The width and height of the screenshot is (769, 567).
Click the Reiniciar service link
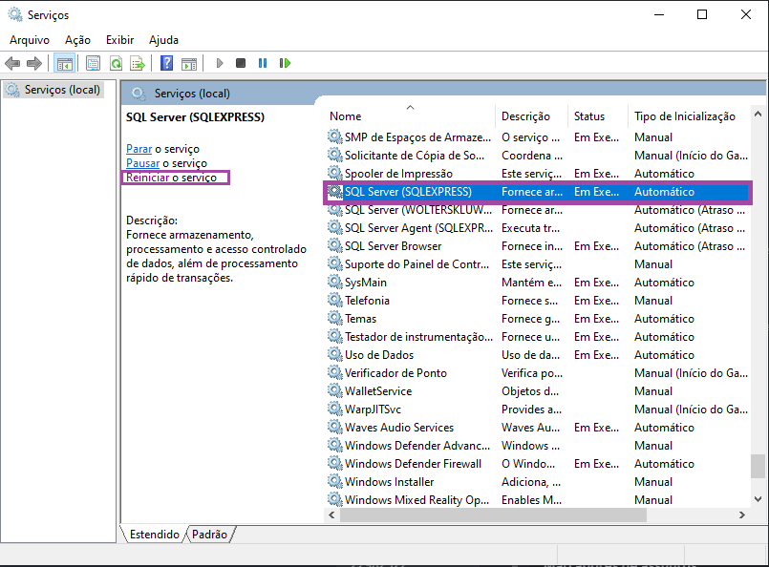tap(148, 178)
